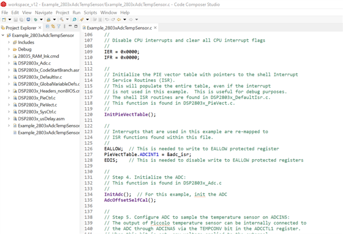343x234 pixels.
Task: Expand the DSP2803x_PieVect.c node
Action: [x=9, y=105]
